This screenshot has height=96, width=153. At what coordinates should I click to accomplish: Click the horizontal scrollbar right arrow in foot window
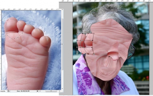[x=60, y=91]
